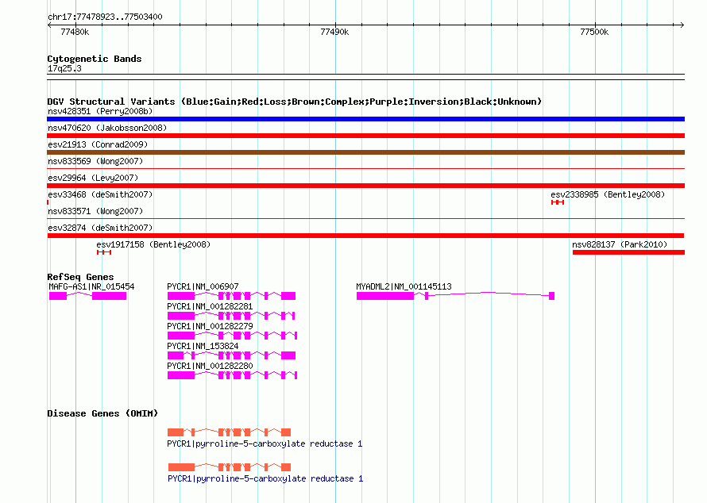Open the PYCR1|NM_001282281 label
The width and height of the screenshot is (707, 503).
pos(210,307)
